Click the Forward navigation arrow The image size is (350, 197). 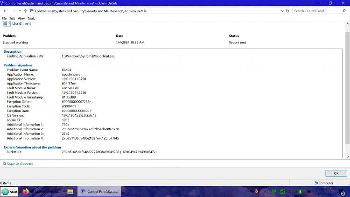[14, 11]
